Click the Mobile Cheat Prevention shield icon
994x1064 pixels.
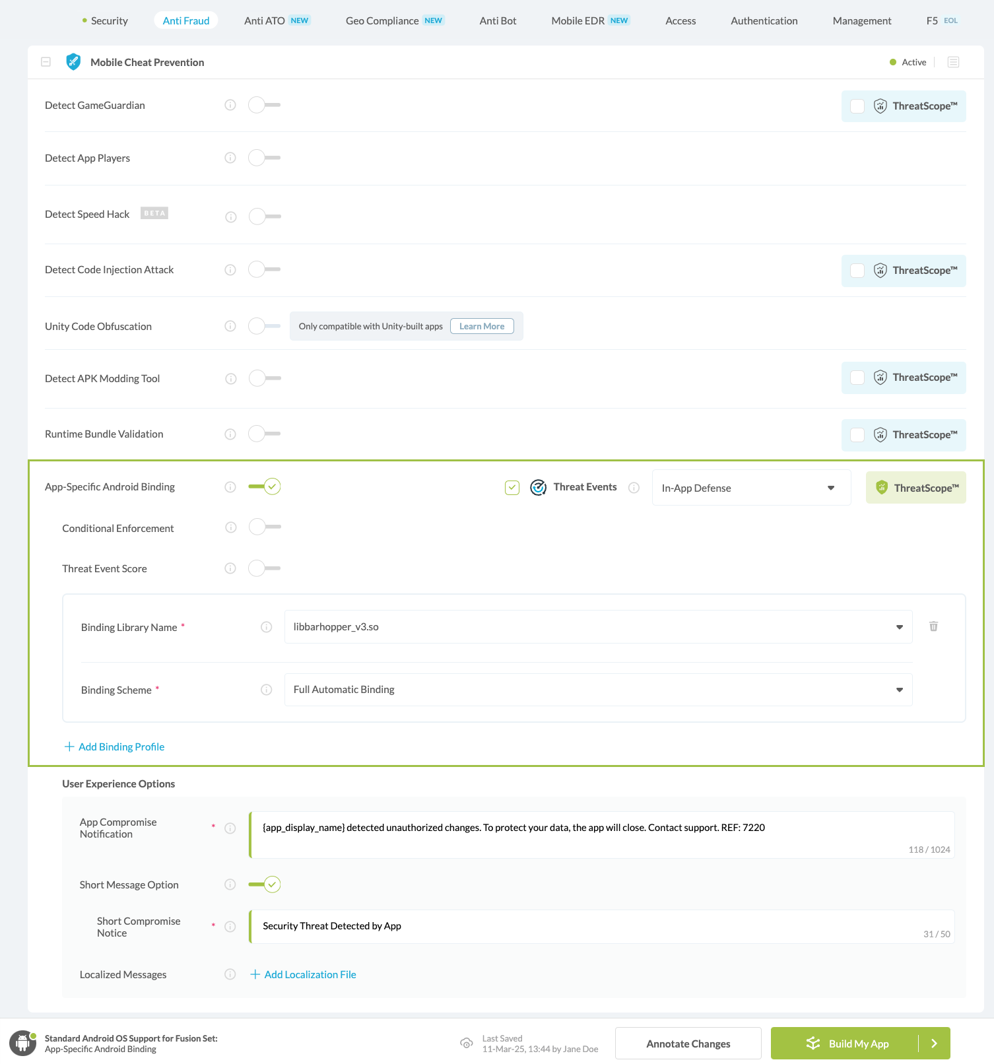(73, 62)
